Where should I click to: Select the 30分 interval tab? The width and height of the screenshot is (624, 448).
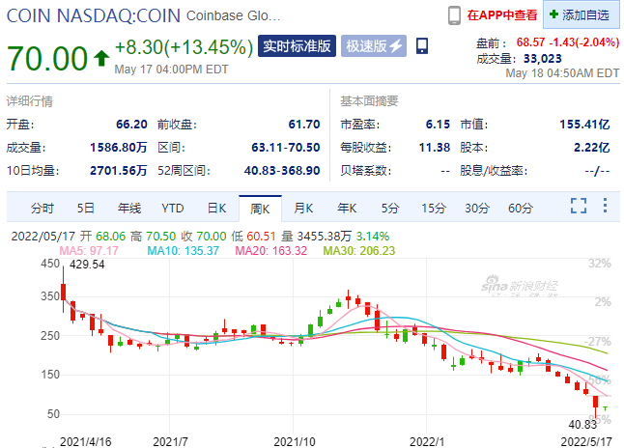[x=477, y=209]
